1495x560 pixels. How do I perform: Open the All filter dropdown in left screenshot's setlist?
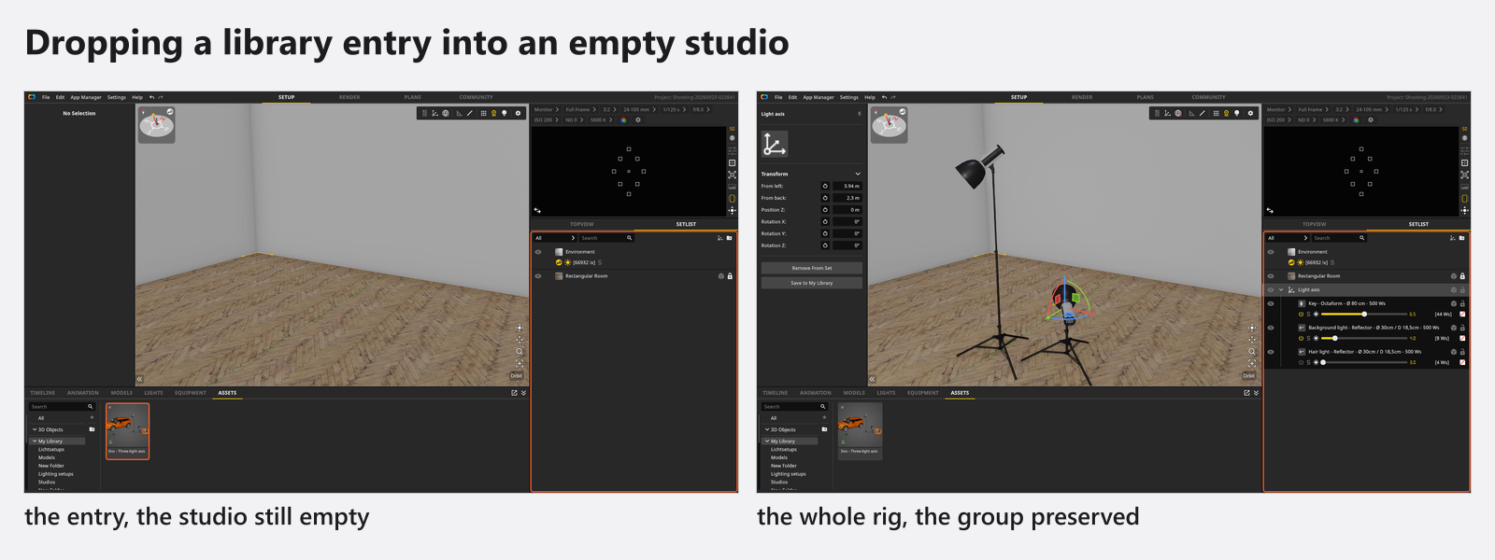(555, 238)
